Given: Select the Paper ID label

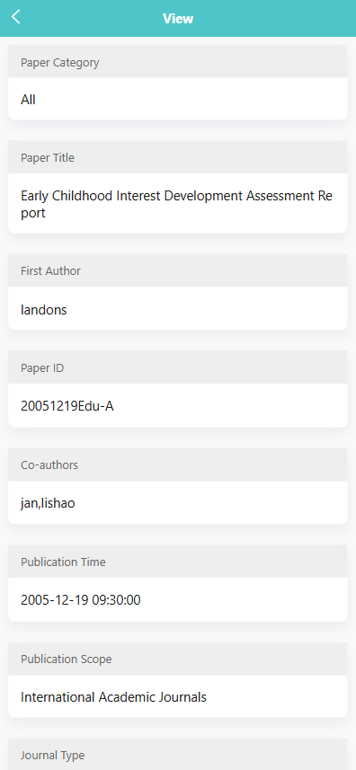Looking at the screenshot, I should tap(42, 367).
